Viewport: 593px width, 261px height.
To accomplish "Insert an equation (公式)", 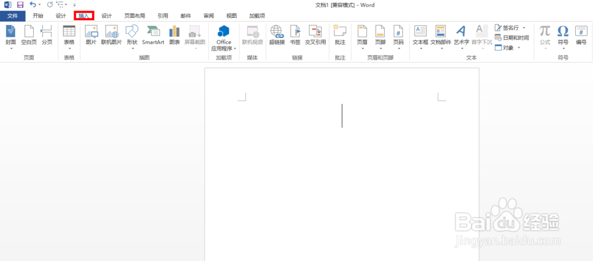I will 545,37.
